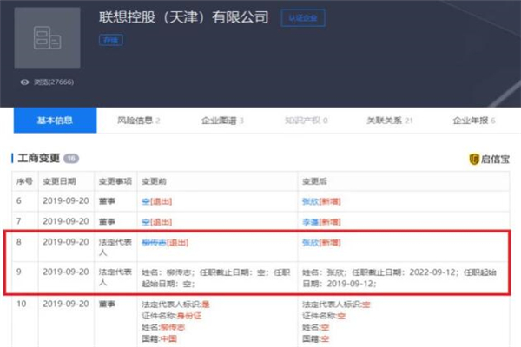Click the 变更事项 column header
521x347 pixels.
(x=115, y=181)
